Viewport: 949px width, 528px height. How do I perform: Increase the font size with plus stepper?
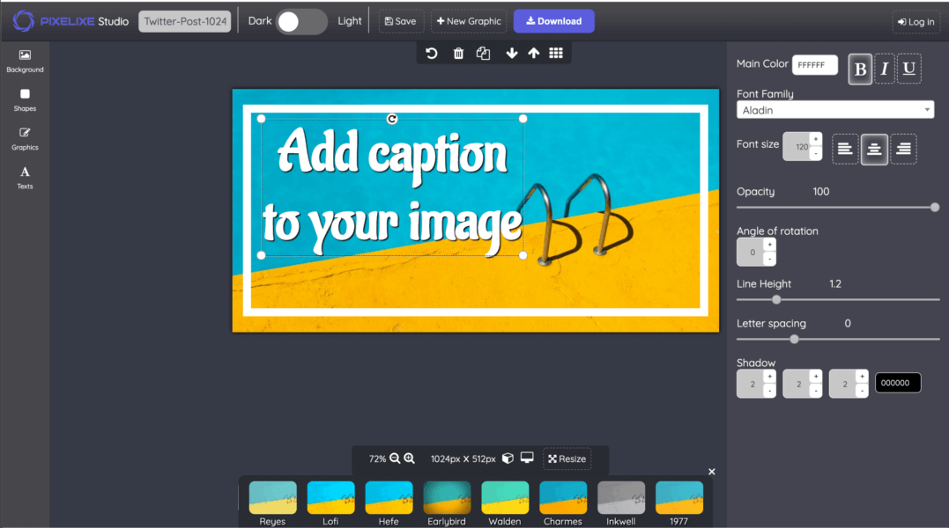816,139
